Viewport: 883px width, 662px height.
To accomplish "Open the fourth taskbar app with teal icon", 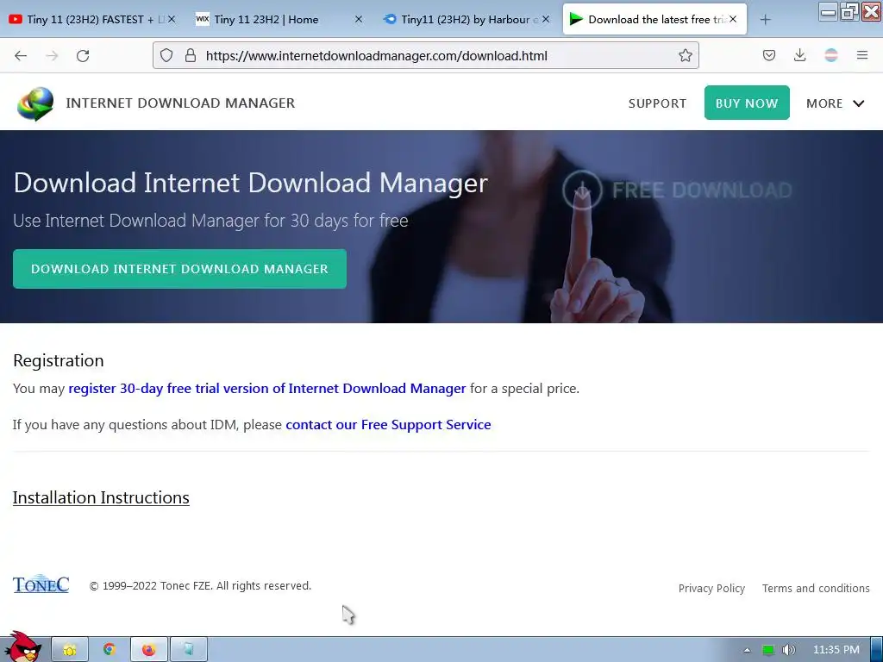I will (x=189, y=650).
